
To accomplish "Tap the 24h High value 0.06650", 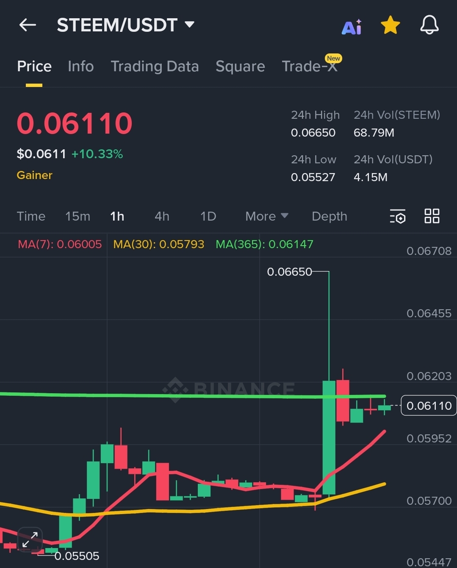I will [313, 133].
